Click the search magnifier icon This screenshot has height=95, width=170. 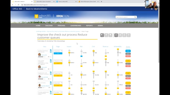click(135, 17)
